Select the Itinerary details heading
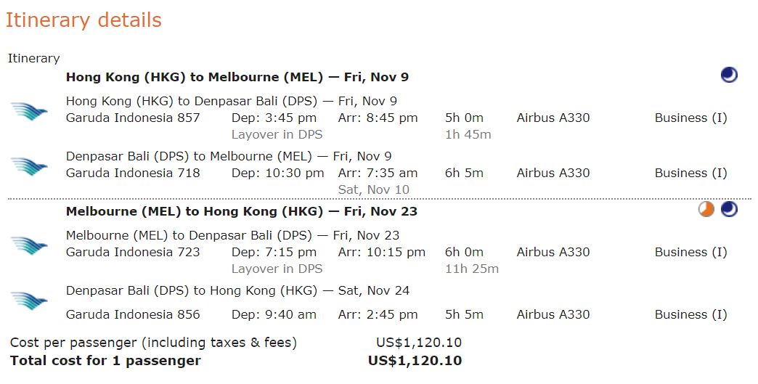This screenshot has width=758, height=384. pos(83,20)
